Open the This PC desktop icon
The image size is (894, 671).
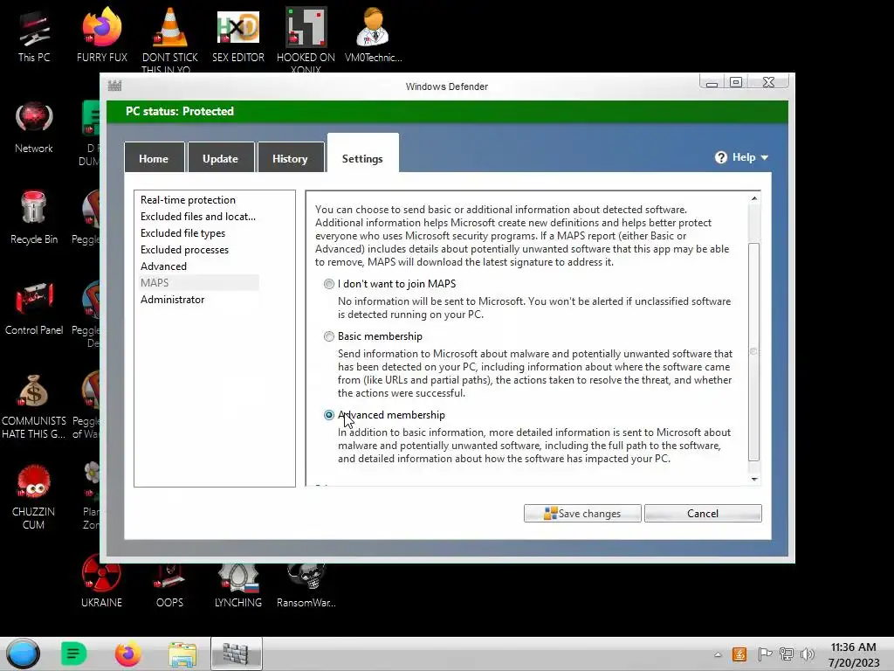(34, 36)
